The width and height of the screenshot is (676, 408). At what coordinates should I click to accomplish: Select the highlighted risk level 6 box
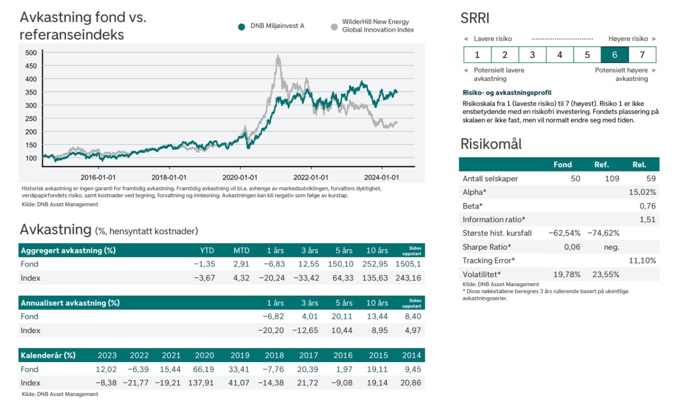(x=615, y=55)
